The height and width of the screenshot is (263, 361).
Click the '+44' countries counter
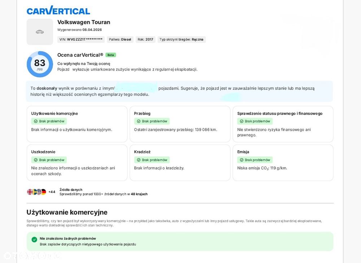click(x=52, y=192)
